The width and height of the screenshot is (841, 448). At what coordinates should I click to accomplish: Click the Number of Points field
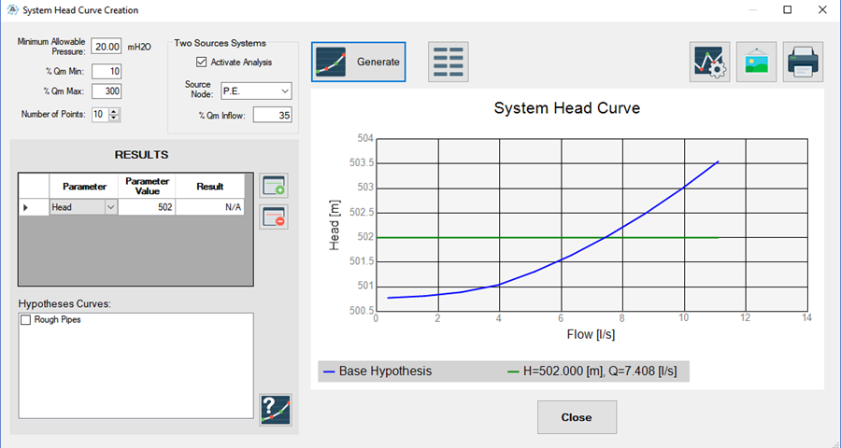point(100,114)
